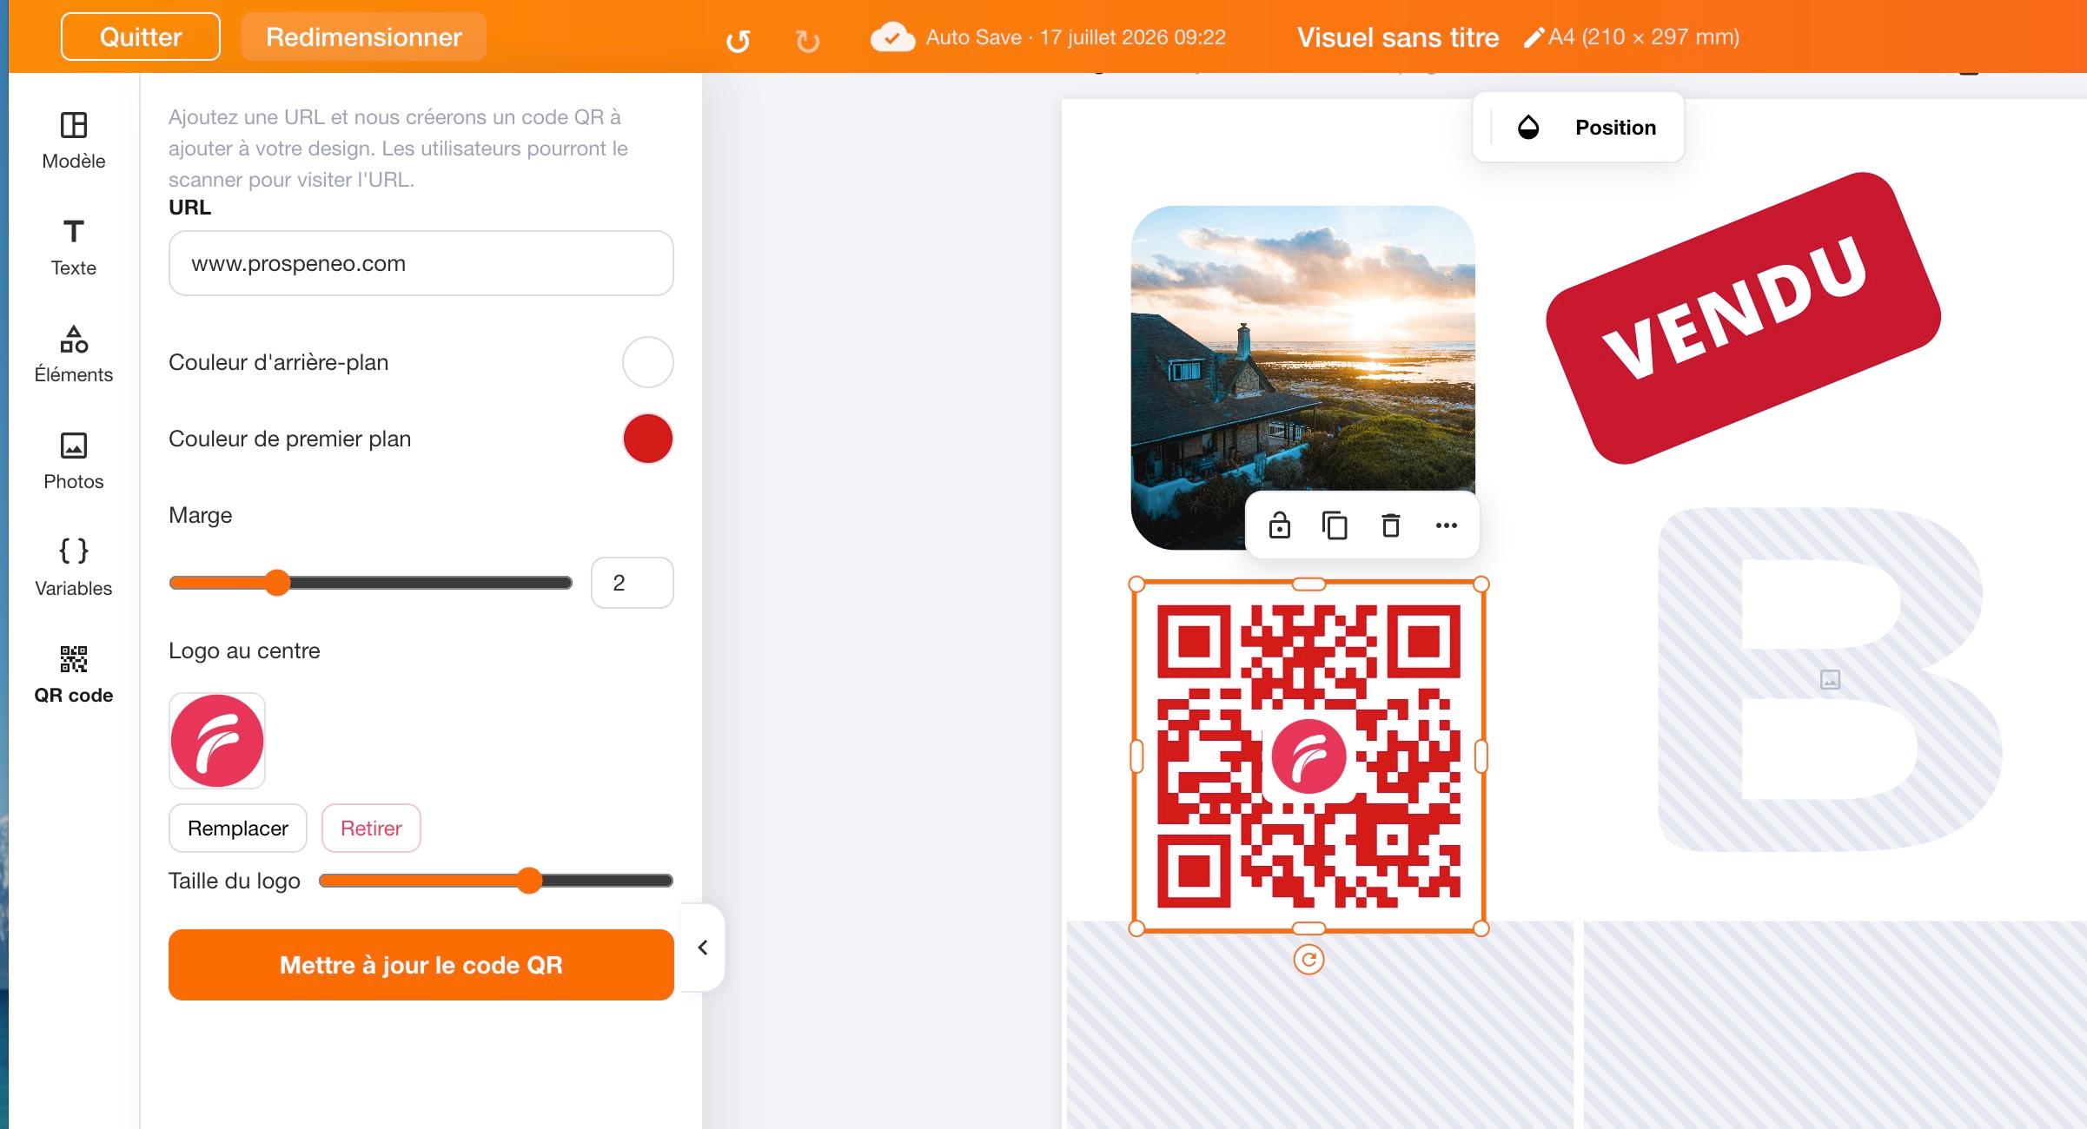The image size is (2087, 1129).
Task: Open the Variables panel
Action: 74,568
